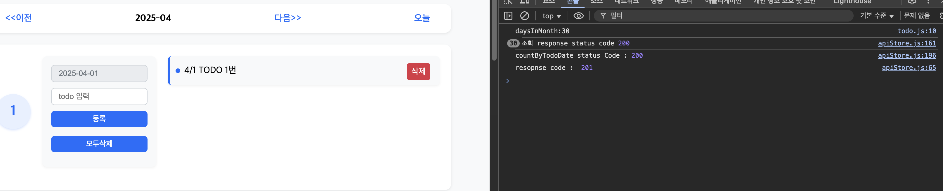943x191 pixels.
Task: Click the 모두삭제 delete-all button
Action: [x=99, y=144]
